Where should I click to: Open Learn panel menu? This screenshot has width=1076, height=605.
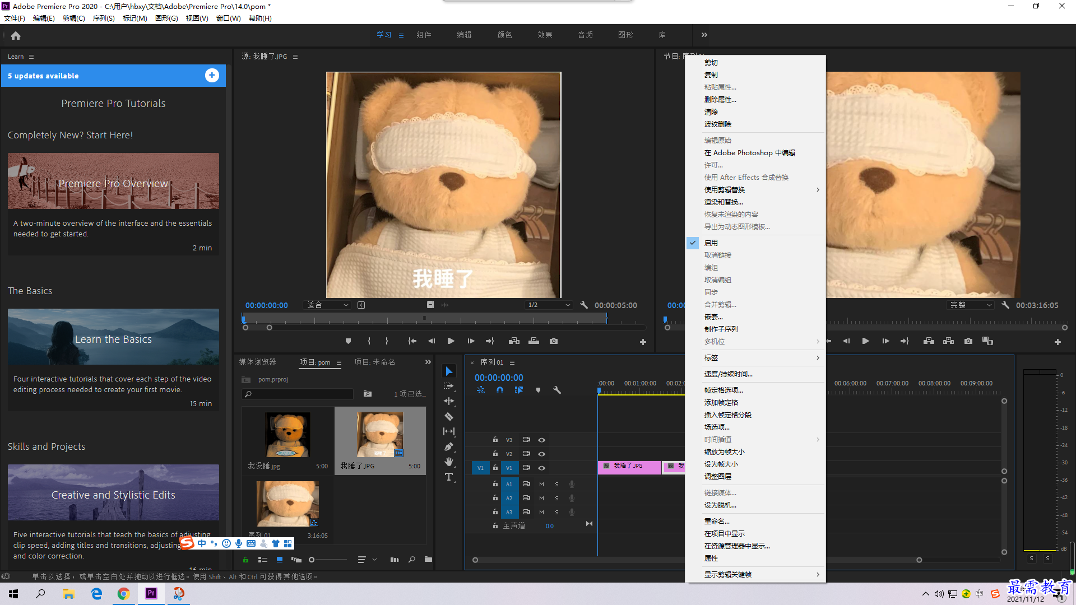pos(31,57)
